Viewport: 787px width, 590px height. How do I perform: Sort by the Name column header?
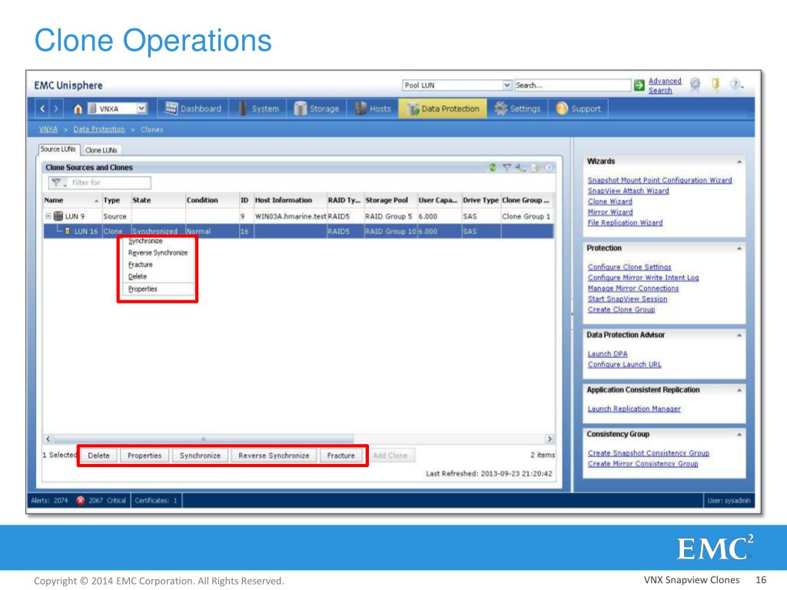coord(71,201)
